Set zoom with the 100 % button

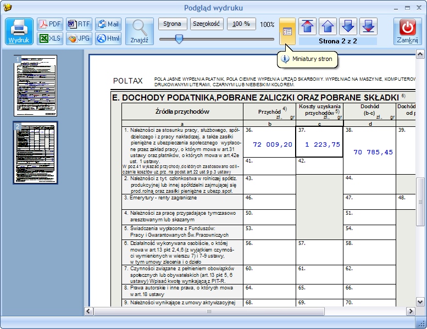(x=241, y=24)
